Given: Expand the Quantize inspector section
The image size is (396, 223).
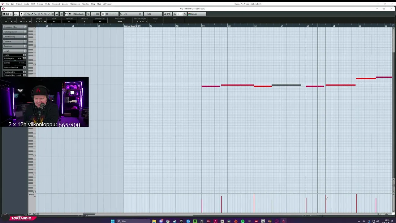Looking at the screenshot, I should click(x=15, y=41).
